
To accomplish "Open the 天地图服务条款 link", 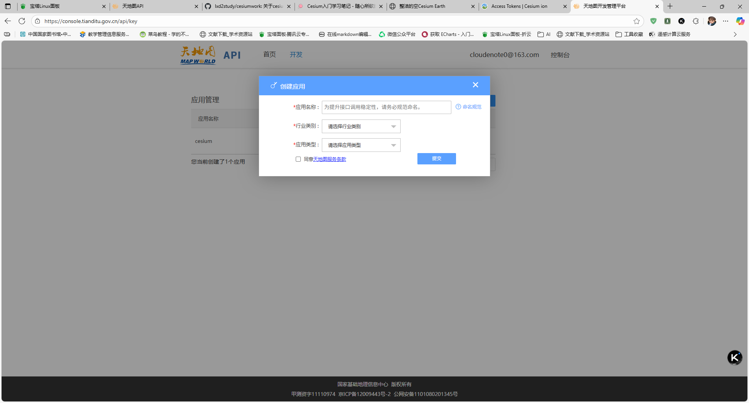I will click(330, 159).
